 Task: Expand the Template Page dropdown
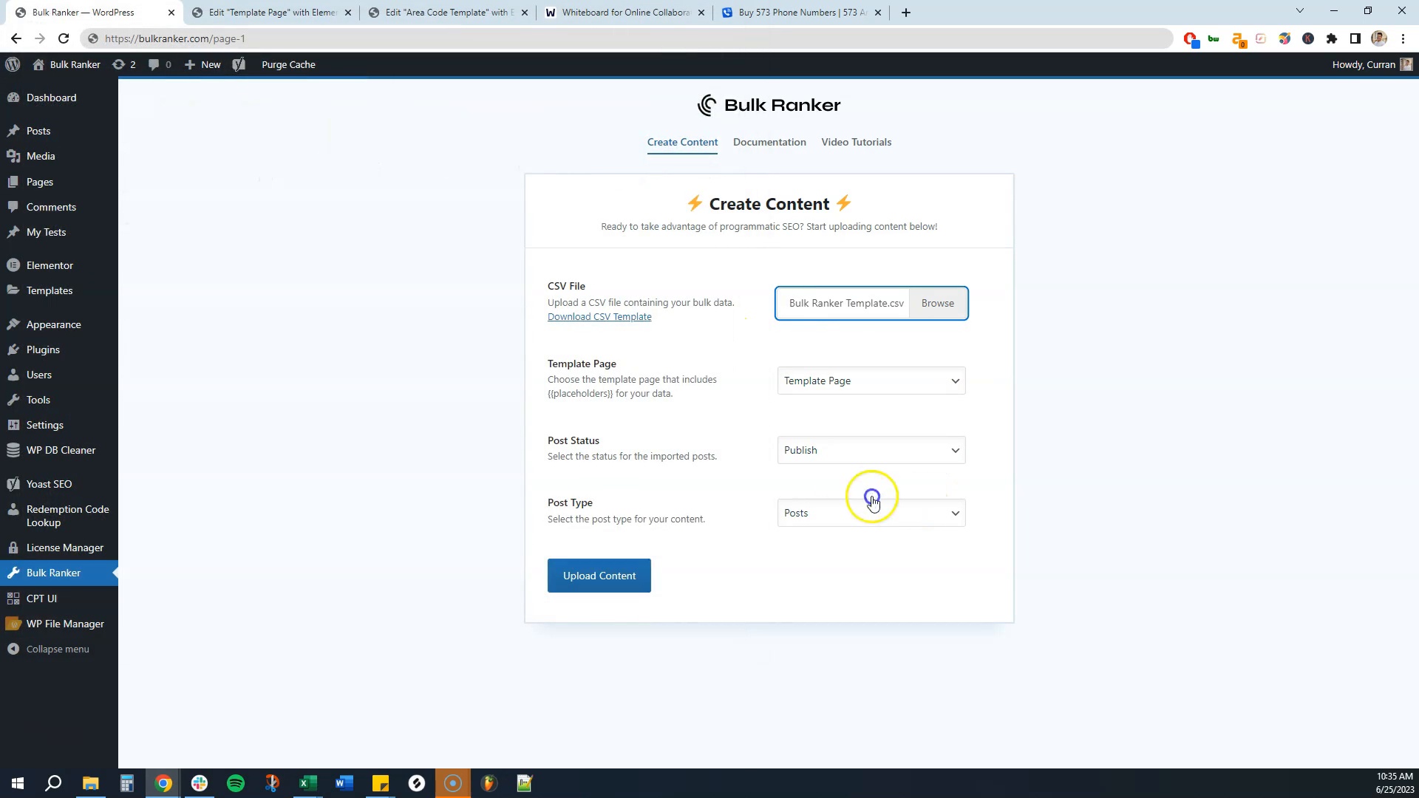click(x=871, y=381)
